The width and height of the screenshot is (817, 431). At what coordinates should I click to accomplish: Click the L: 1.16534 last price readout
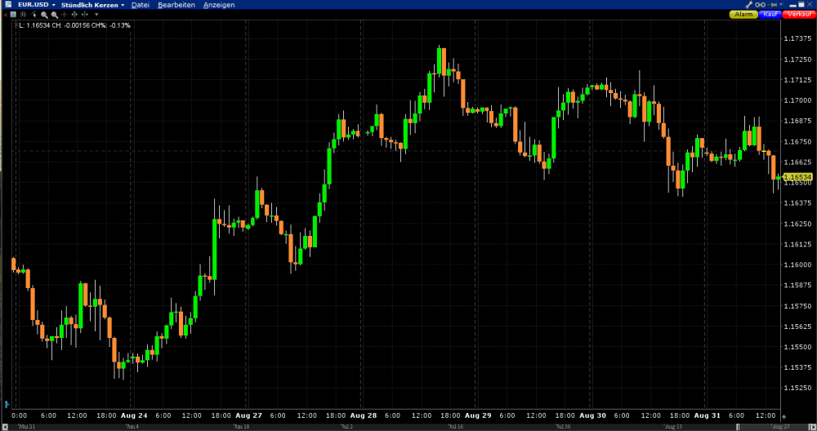point(34,25)
